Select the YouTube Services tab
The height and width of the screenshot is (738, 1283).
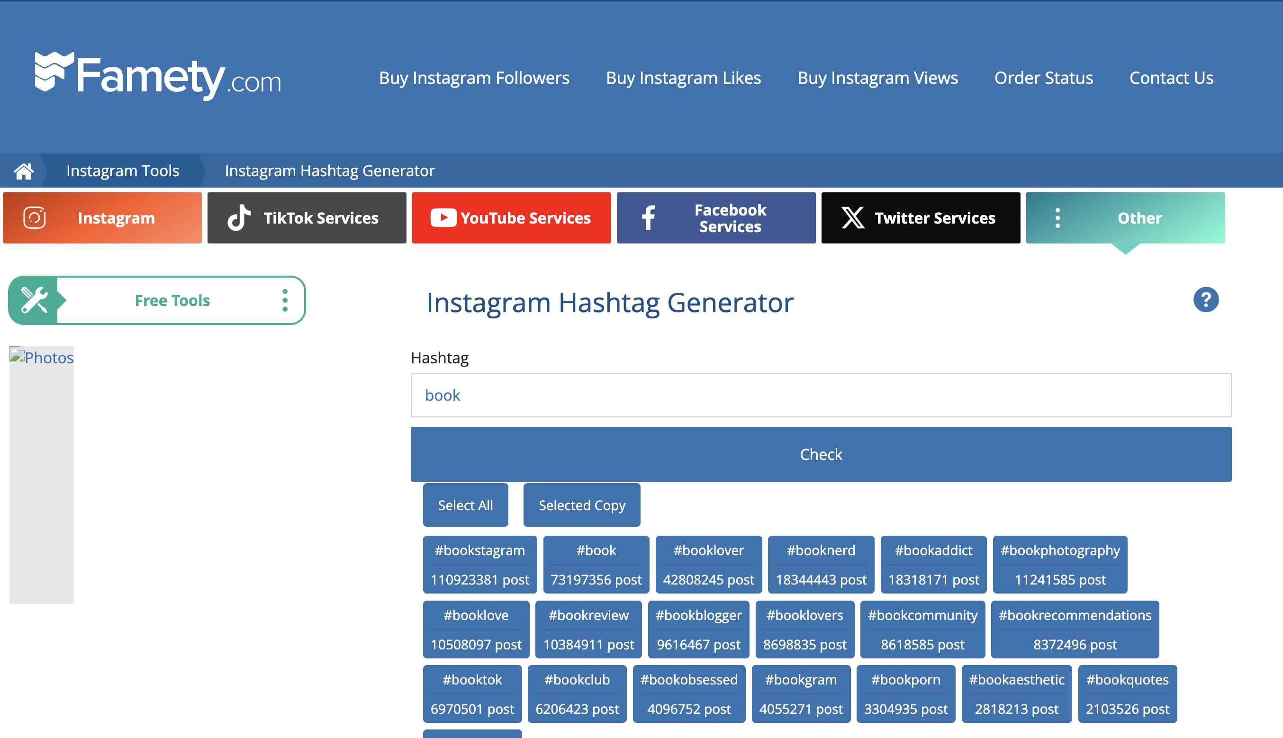(512, 218)
